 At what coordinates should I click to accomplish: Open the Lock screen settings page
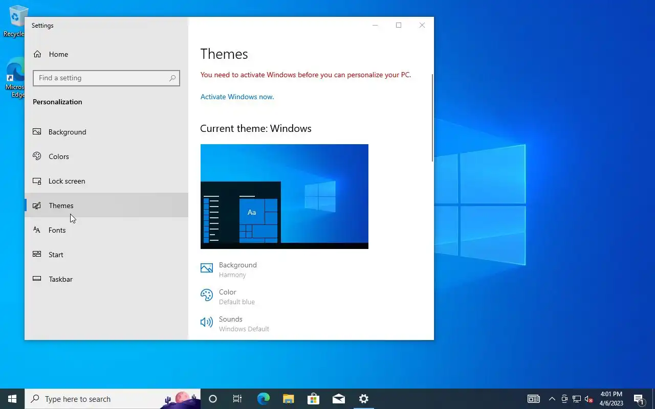pos(106,181)
